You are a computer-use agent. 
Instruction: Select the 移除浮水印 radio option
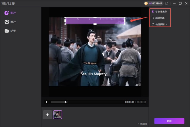(153, 12)
